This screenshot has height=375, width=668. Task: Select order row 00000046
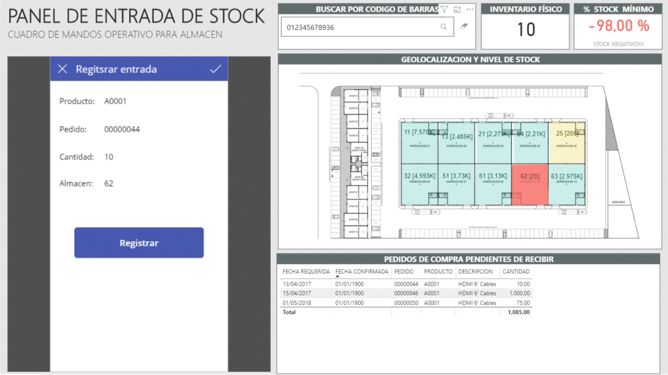tap(406, 293)
